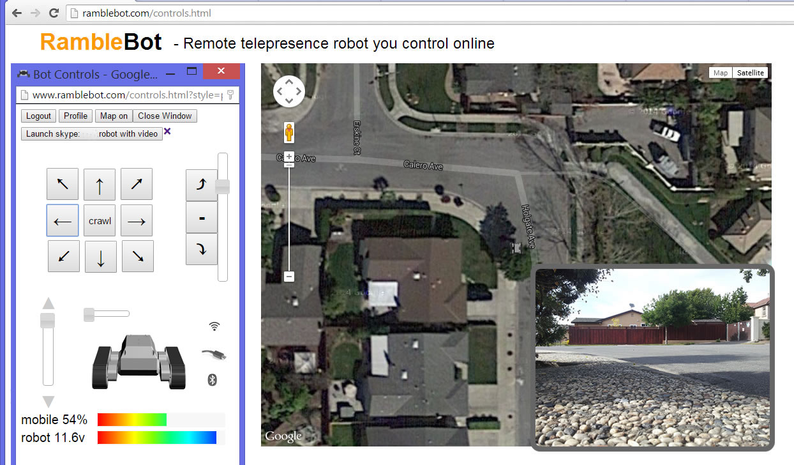Image resolution: width=794 pixels, height=465 pixels.
Task: Click the Erskine Ct street label
Action: pos(357,138)
